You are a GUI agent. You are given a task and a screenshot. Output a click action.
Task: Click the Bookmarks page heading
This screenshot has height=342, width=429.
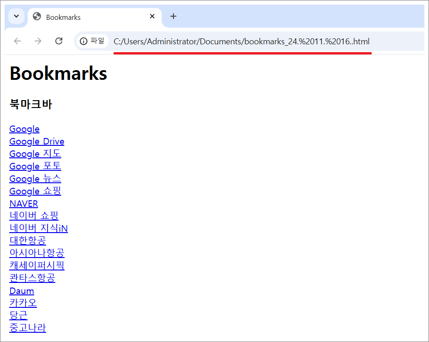[58, 73]
